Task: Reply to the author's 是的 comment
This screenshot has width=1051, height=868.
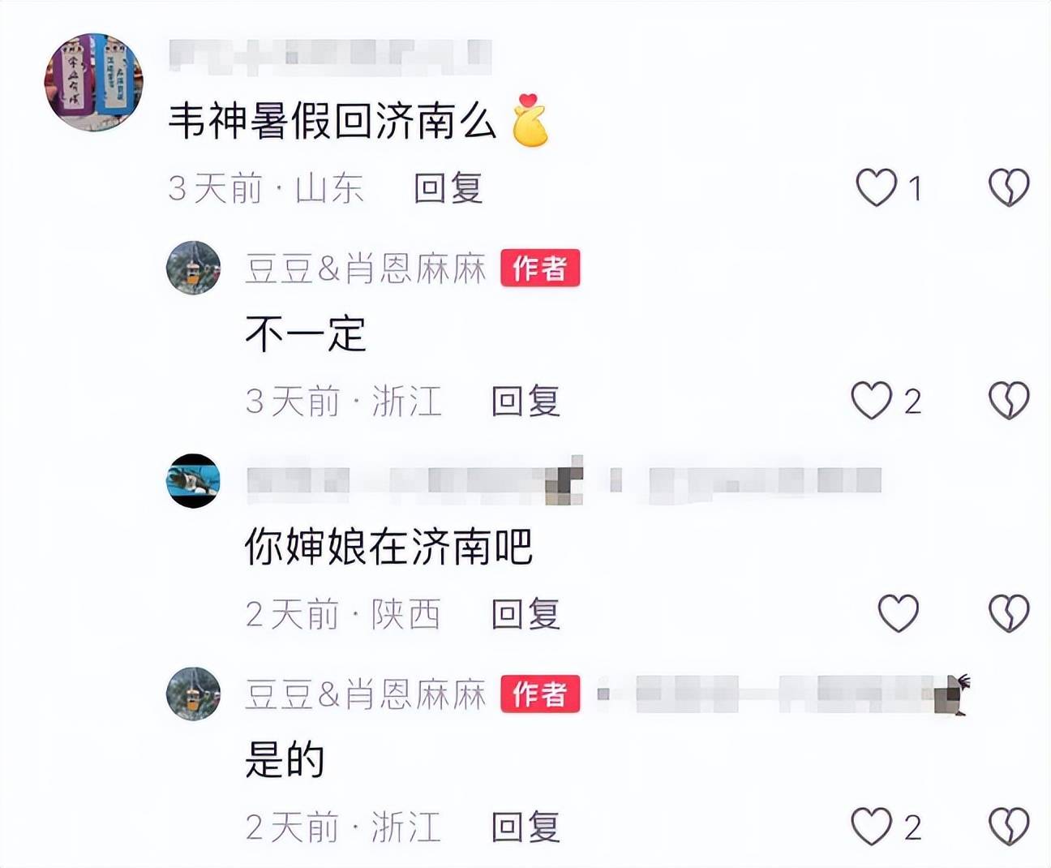Action: pyautogui.click(x=525, y=827)
